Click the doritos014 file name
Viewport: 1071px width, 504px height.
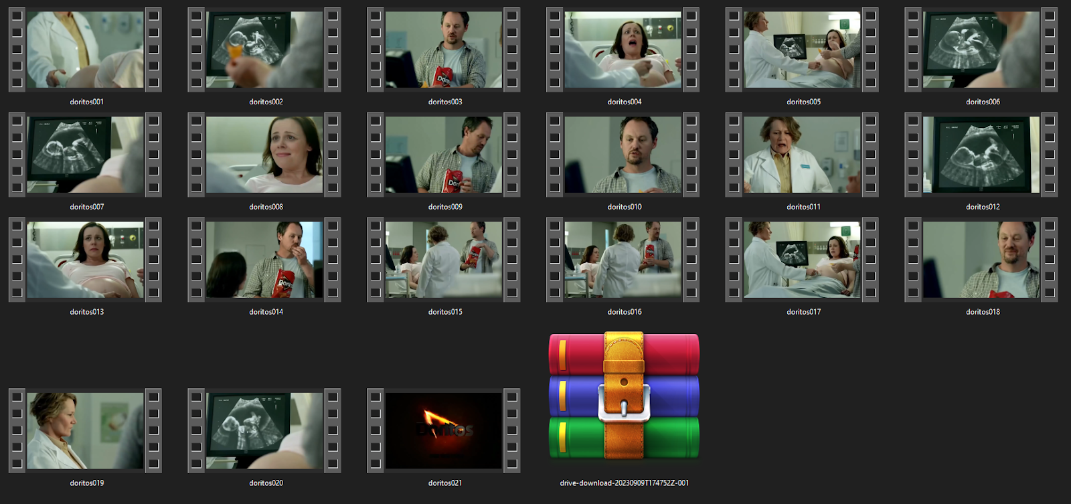click(x=266, y=312)
